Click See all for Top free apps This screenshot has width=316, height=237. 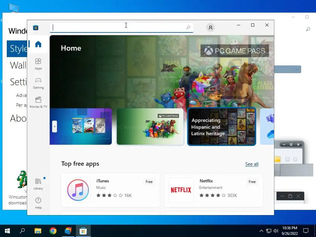[x=252, y=164]
